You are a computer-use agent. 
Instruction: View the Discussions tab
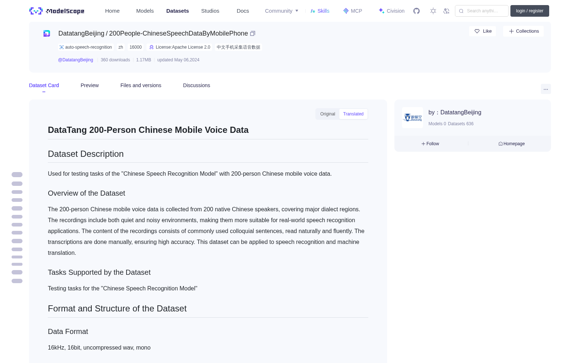tap(196, 85)
